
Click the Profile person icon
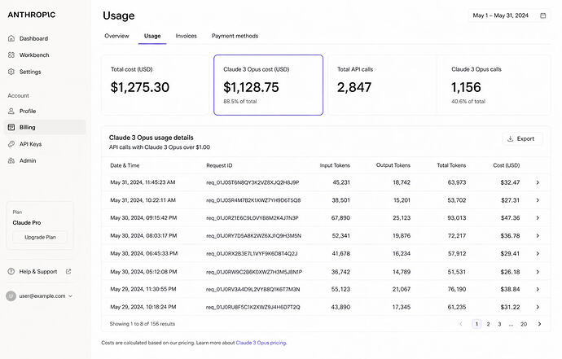11,111
